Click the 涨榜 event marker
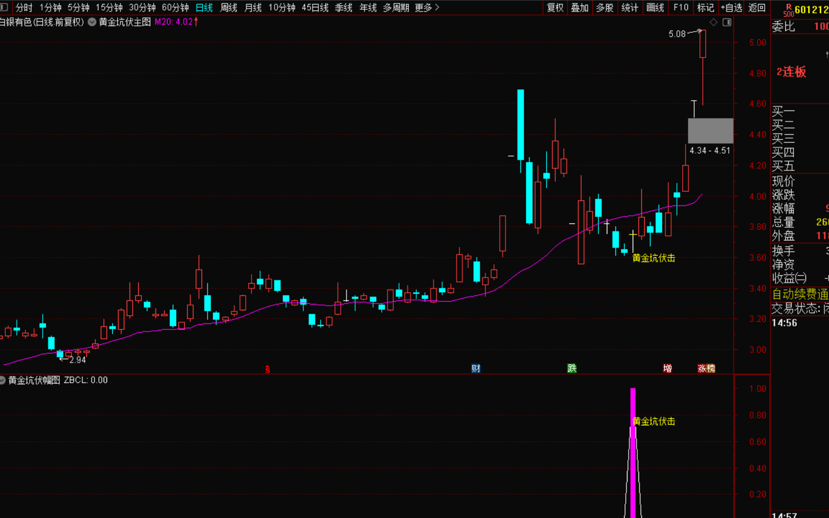The width and height of the screenshot is (829, 518). (706, 368)
